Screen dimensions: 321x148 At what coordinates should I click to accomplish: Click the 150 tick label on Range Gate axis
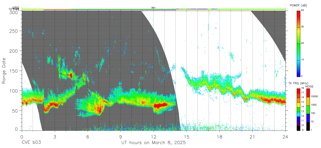pyautogui.click(x=14, y=71)
